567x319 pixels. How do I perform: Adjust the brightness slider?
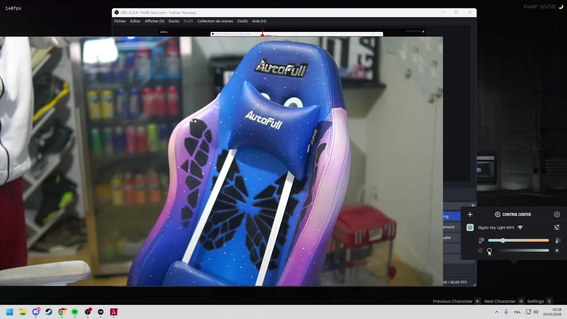tap(518, 250)
